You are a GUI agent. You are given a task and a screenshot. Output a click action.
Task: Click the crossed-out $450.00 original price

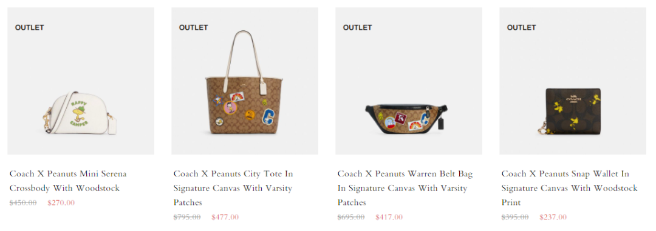click(23, 203)
